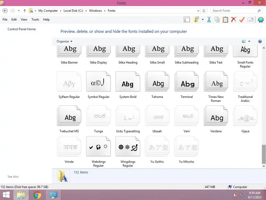Image resolution: width=266 pixels, height=200 pixels.
Task: Select the Urdu Typesetting font icon
Action: click(128, 116)
